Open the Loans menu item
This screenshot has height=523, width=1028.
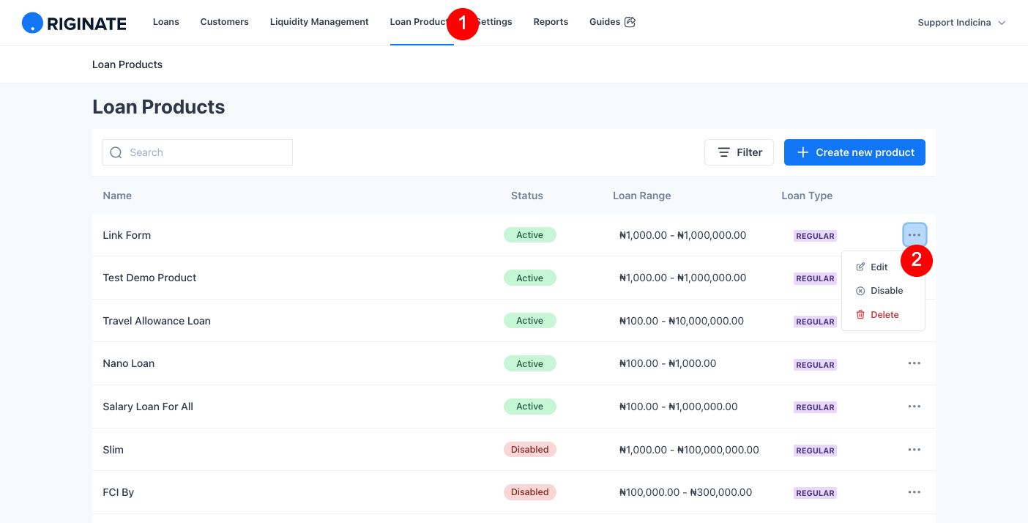166,22
